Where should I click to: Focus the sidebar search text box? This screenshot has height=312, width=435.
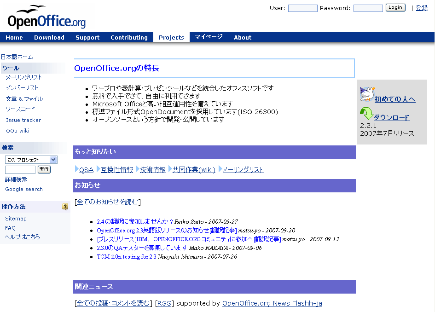click(20, 169)
